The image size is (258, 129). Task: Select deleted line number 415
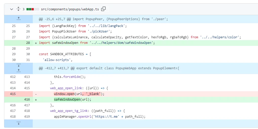click(13, 94)
